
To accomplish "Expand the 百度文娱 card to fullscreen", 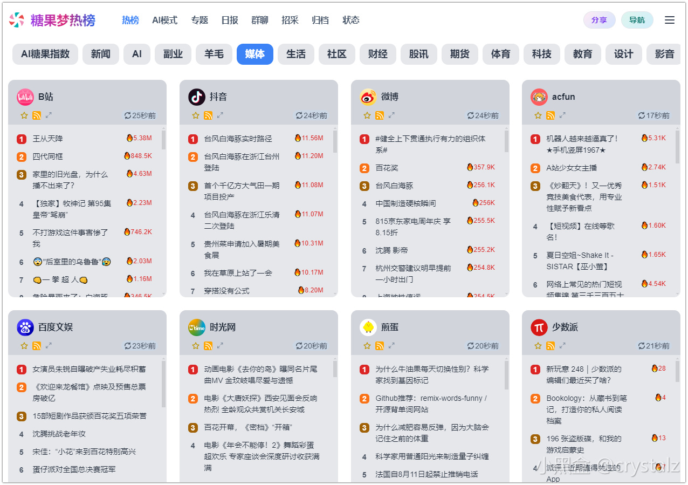I will 49,346.
